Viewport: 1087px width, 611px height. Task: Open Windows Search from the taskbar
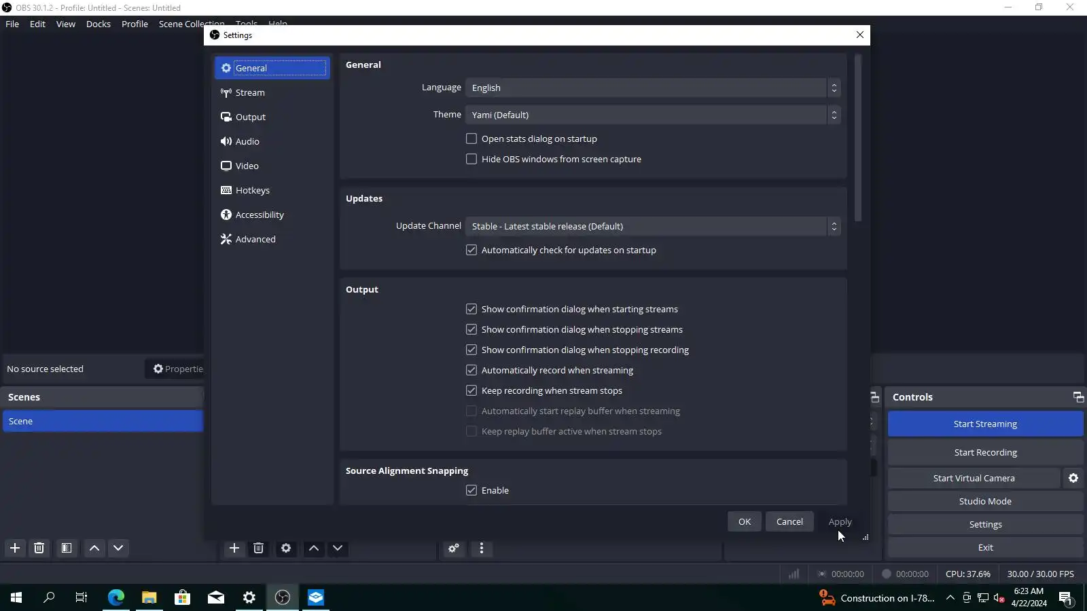tap(49, 597)
